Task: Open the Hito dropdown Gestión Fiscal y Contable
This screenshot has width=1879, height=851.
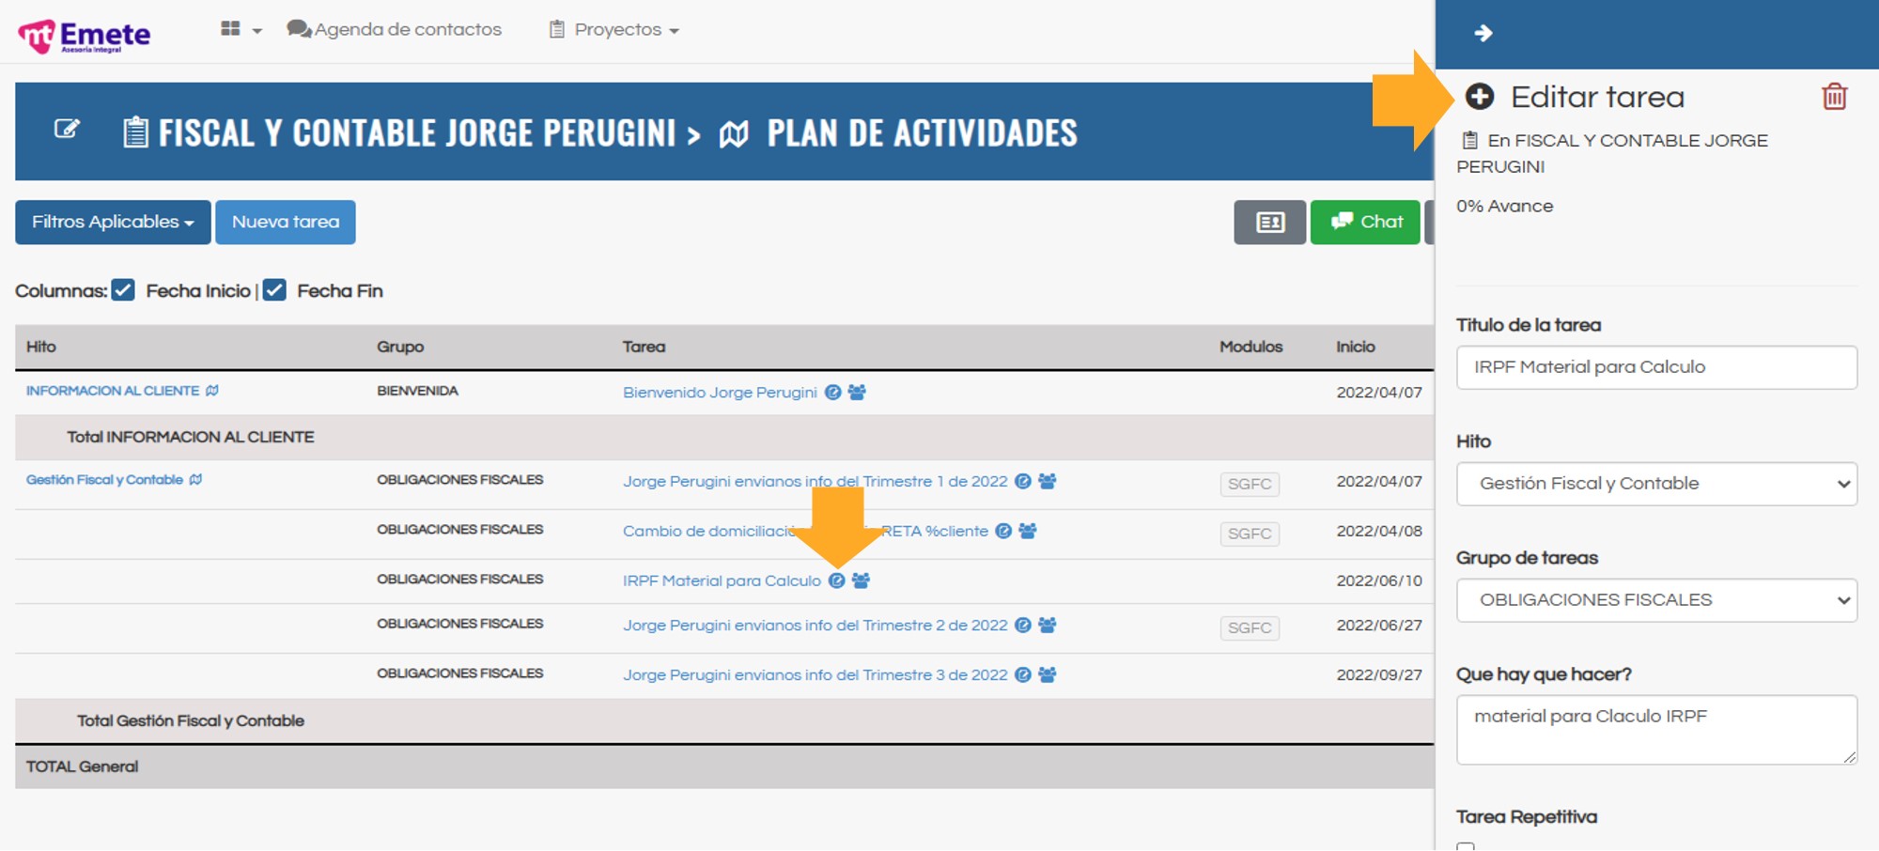Action: (x=1656, y=484)
